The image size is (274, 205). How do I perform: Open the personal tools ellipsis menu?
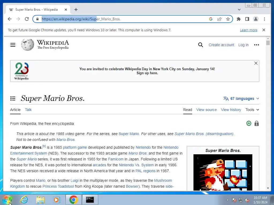coord(257,45)
